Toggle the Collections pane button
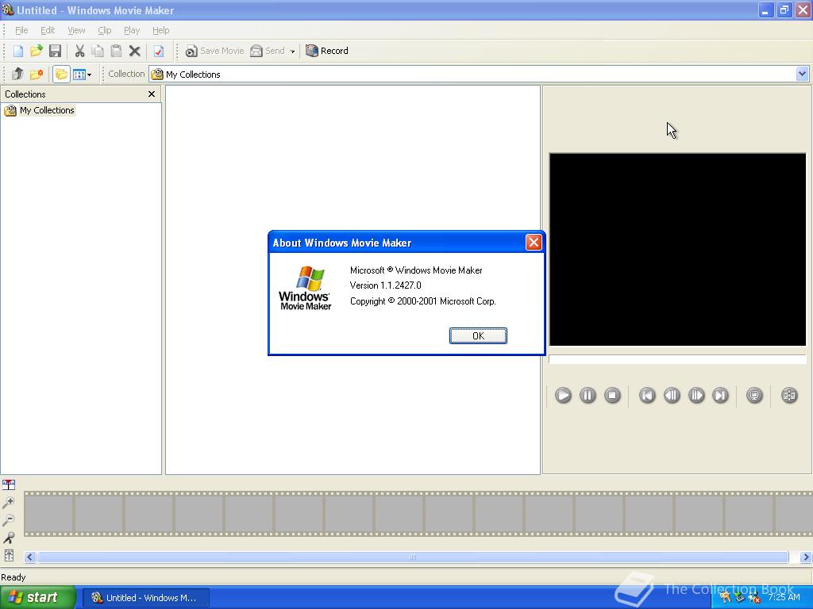 61,74
